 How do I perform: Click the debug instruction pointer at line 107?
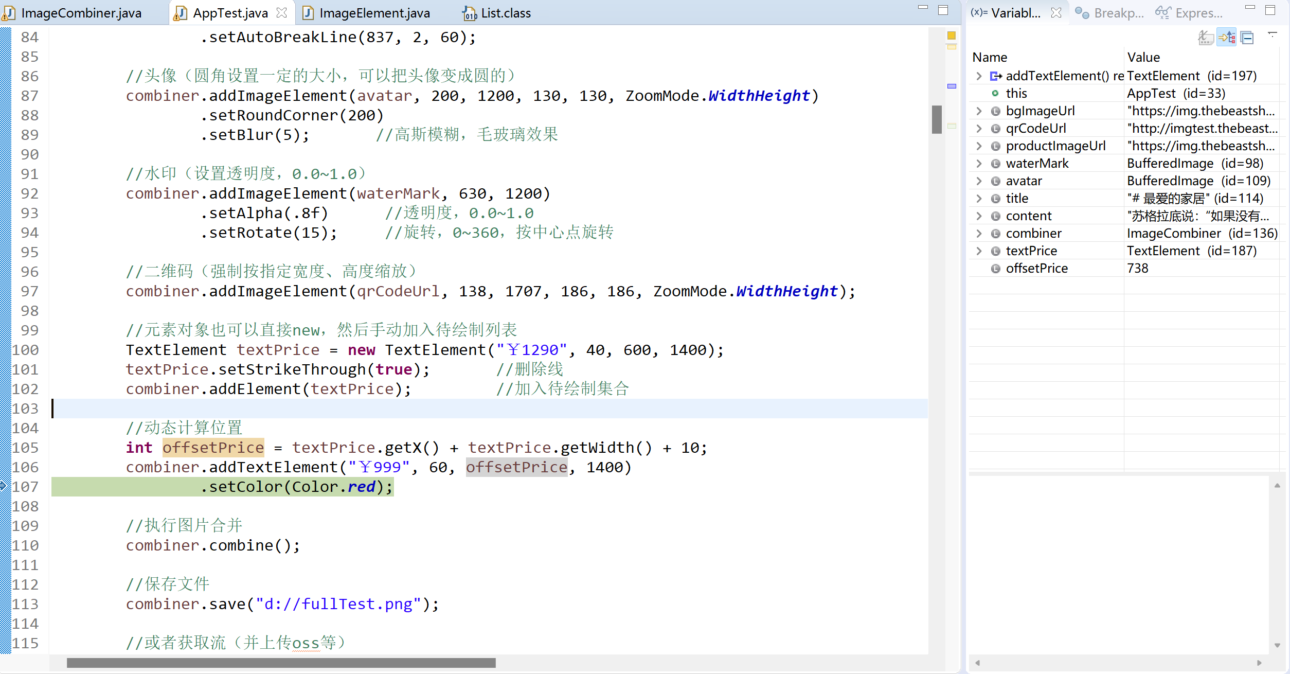click(3, 486)
